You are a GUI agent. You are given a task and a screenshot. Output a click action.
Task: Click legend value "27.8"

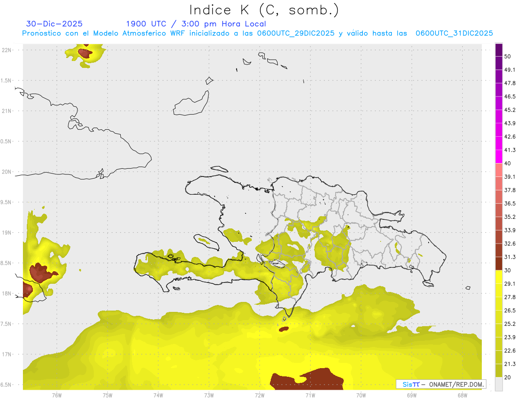pyautogui.click(x=510, y=297)
